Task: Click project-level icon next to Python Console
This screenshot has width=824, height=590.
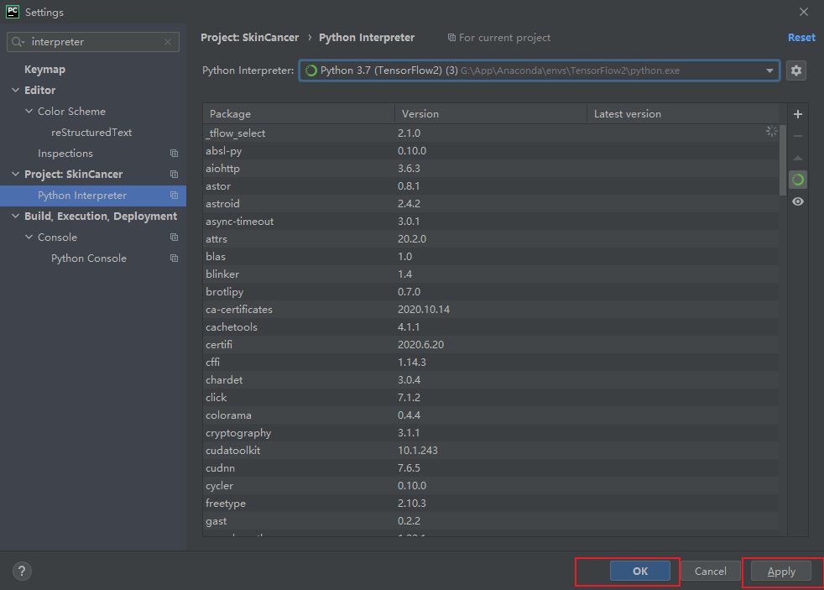Action: [x=174, y=258]
